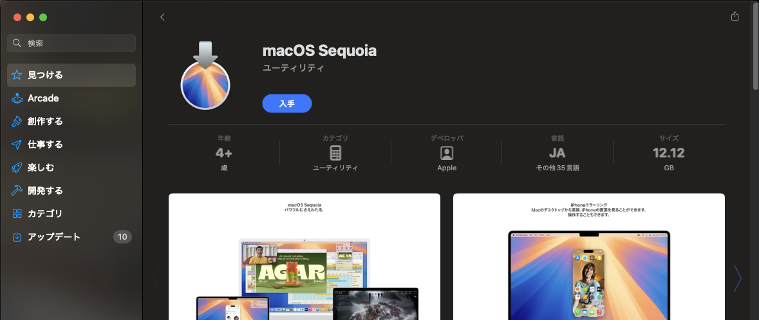Click the 検索 search field

[x=71, y=43]
